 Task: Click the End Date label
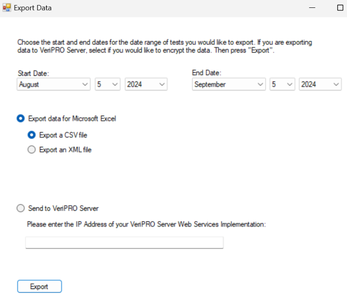(207, 73)
